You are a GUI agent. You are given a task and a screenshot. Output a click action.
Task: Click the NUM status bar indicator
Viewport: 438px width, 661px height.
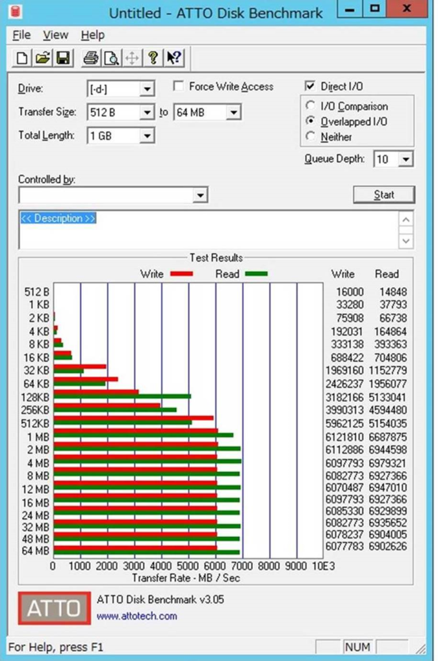pos(357,647)
